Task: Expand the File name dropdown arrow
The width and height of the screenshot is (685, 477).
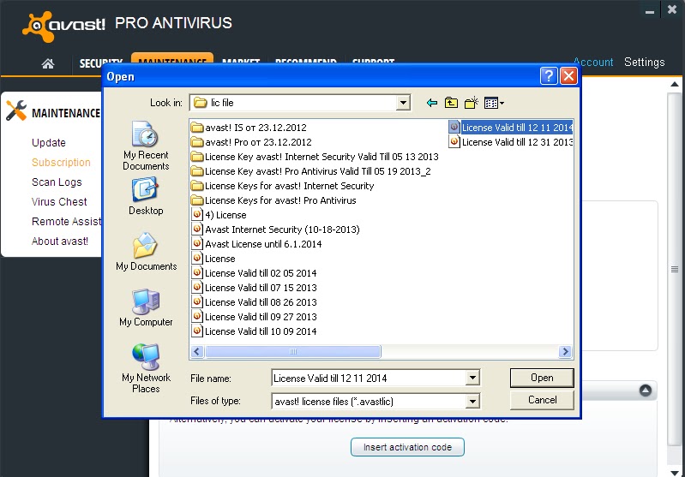Action: click(x=472, y=378)
